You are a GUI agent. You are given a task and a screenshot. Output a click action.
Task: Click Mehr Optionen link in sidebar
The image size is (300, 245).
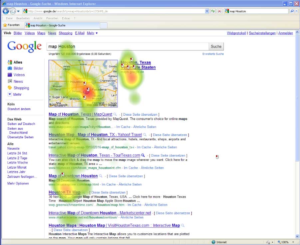(x=18, y=183)
